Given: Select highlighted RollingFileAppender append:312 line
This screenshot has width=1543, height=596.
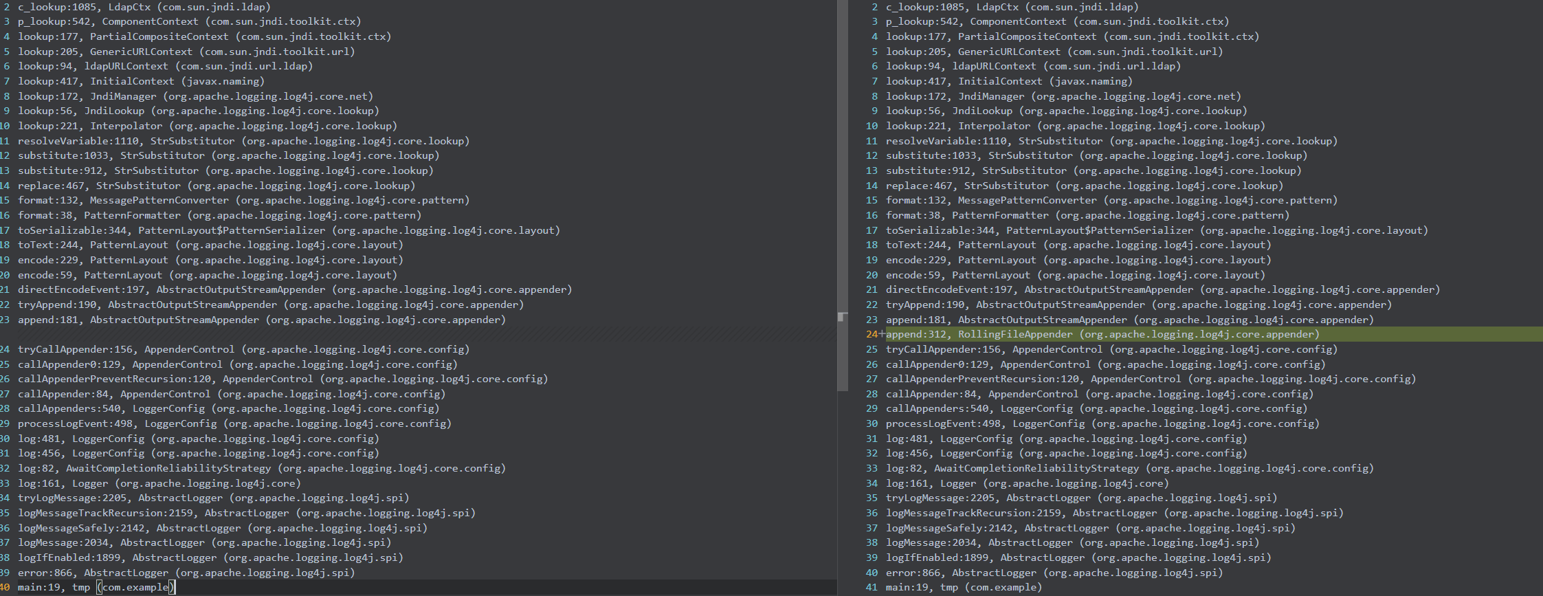Looking at the screenshot, I should coord(1102,335).
